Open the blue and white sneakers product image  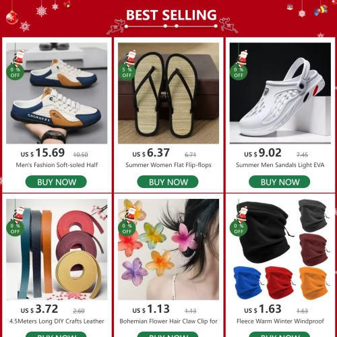pyautogui.click(x=57, y=93)
